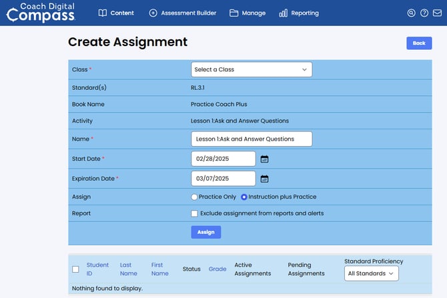Select the Practice Only radio button
447x298 pixels.
pos(195,197)
